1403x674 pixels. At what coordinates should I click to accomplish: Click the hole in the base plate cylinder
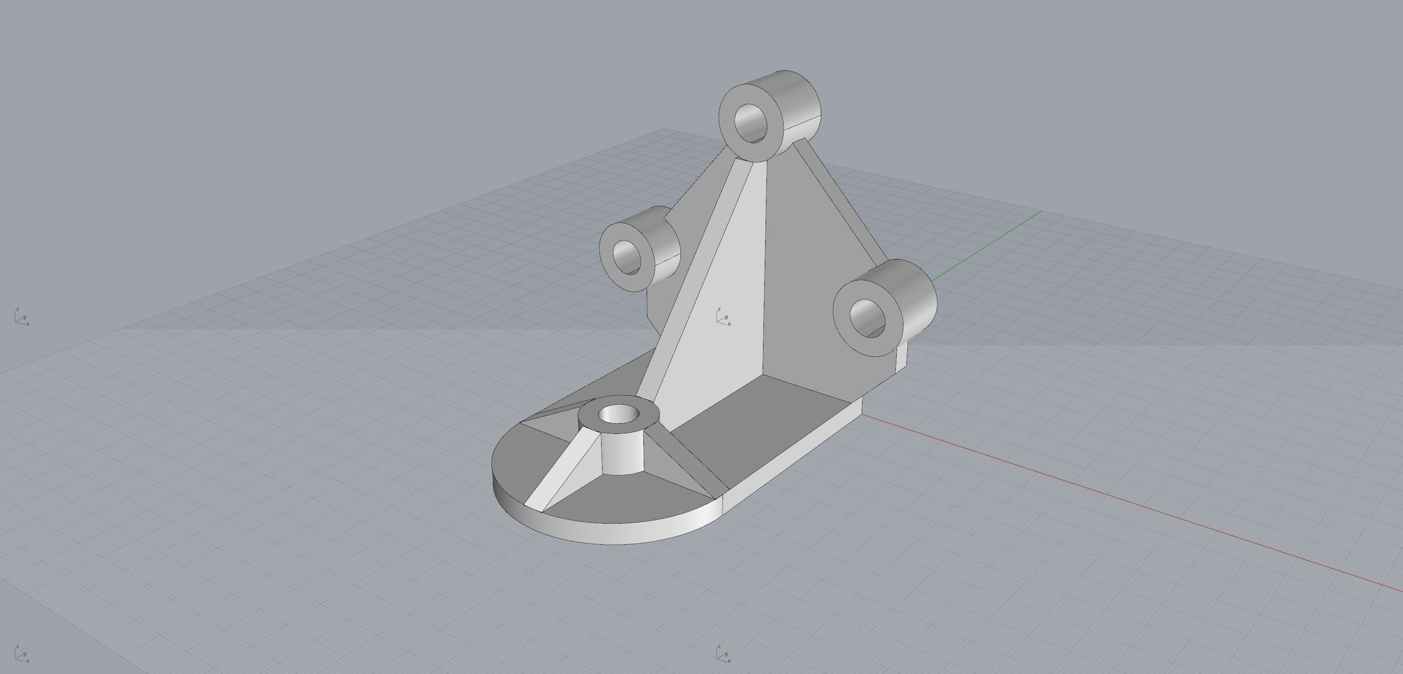click(619, 415)
